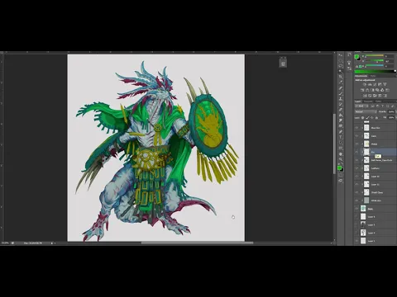The width and height of the screenshot is (397, 297).
Task: Lock all layer attributes
Action: coord(376,118)
